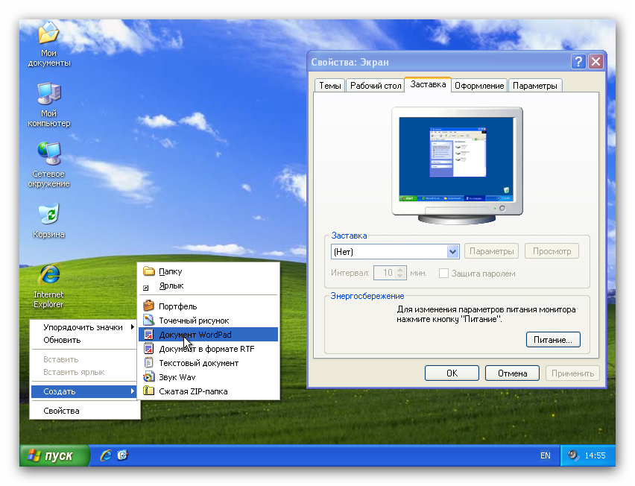Click the help question mark button in title bar
Screen dimensions: 635x486
[x=578, y=62]
